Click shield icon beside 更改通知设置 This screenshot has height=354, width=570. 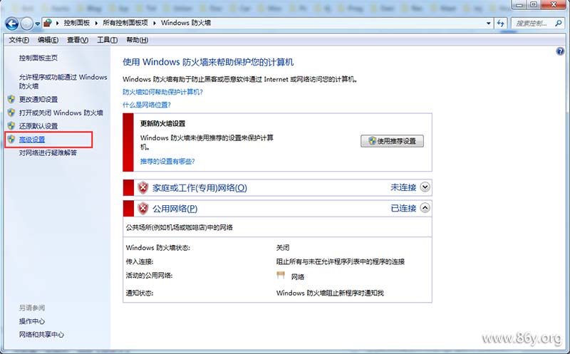tap(11, 99)
